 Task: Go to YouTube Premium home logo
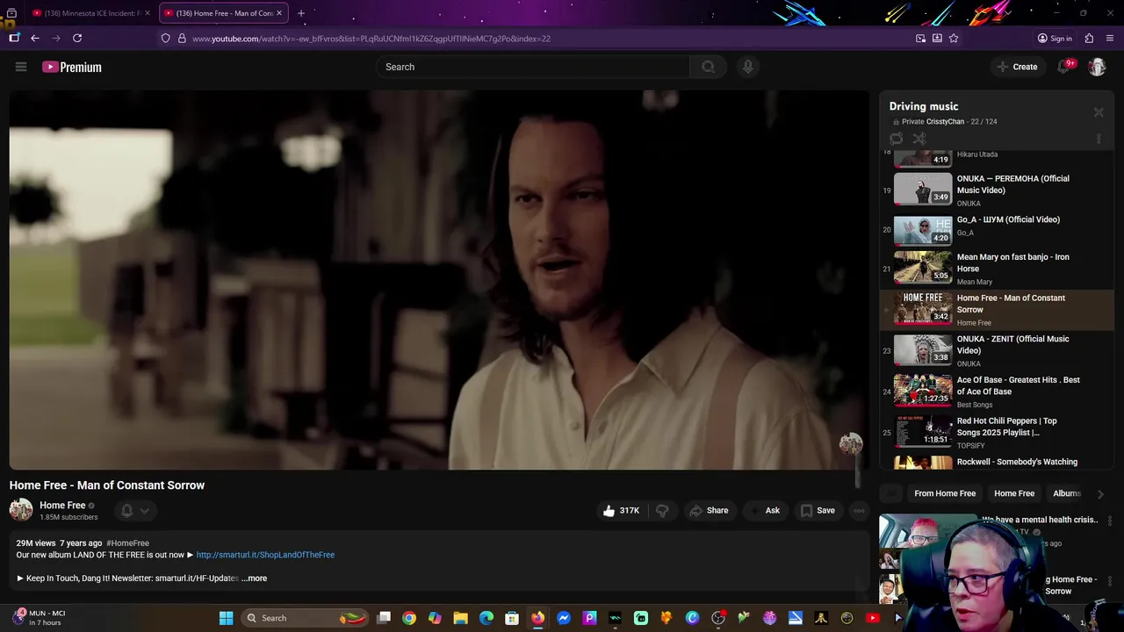pos(72,67)
